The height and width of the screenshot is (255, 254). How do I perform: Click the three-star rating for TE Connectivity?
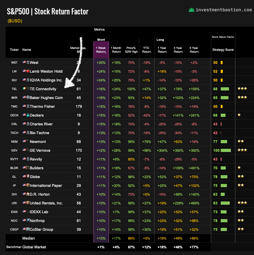[242, 89]
